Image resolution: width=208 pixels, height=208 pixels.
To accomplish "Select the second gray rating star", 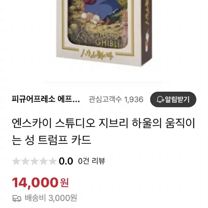I will coord(25,161).
